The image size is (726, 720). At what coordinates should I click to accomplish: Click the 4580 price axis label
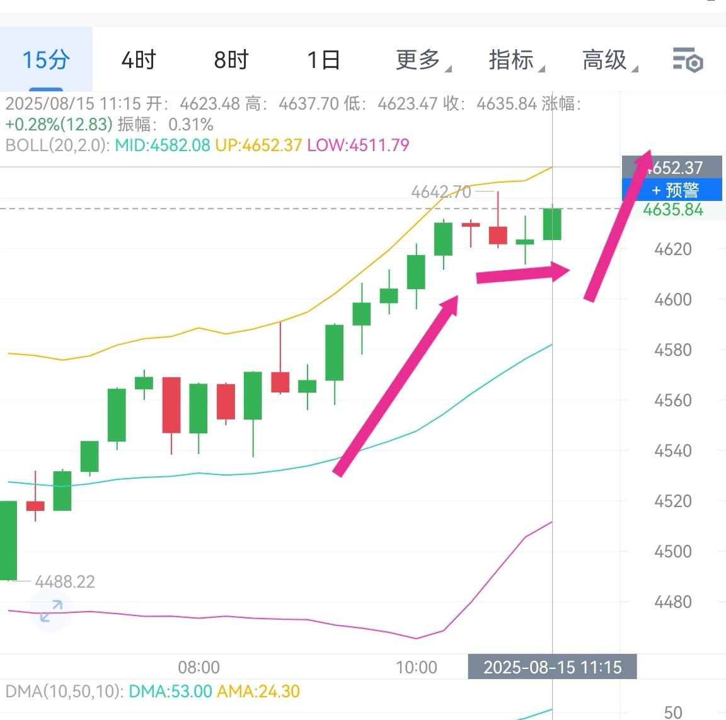click(673, 350)
